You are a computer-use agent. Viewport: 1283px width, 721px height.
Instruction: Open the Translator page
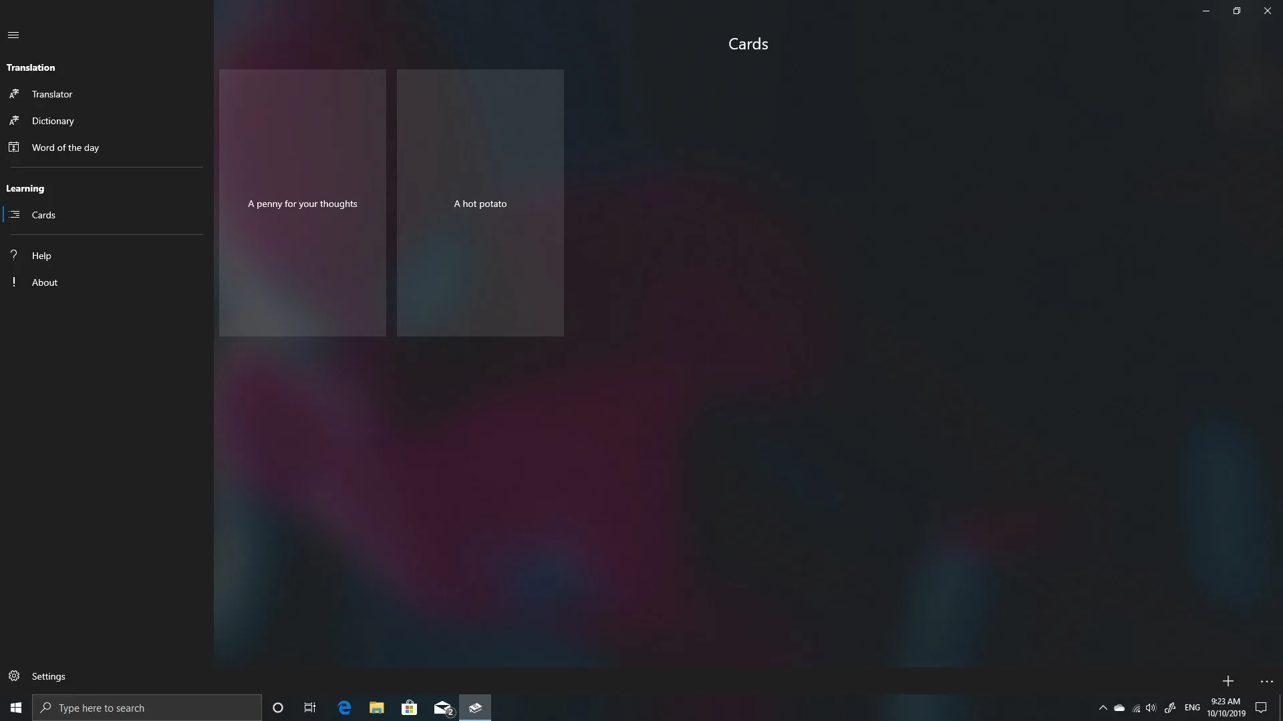tap(107, 94)
